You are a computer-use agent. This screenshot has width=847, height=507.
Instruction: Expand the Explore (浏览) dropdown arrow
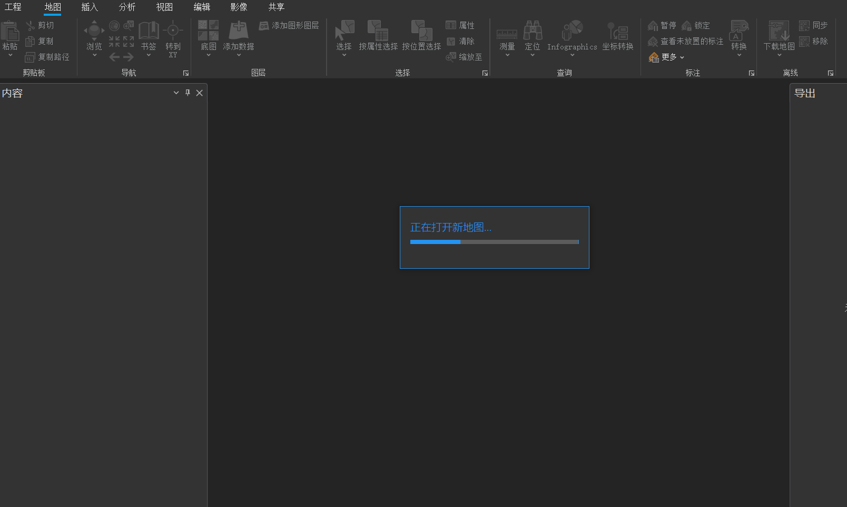[x=94, y=55]
